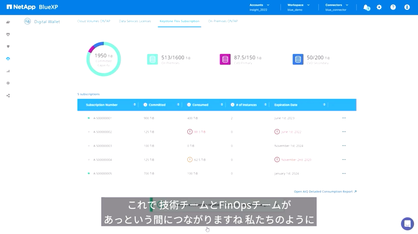Open the notifications bell icon
This screenshot has height=234, width=418.
(366, 8)
